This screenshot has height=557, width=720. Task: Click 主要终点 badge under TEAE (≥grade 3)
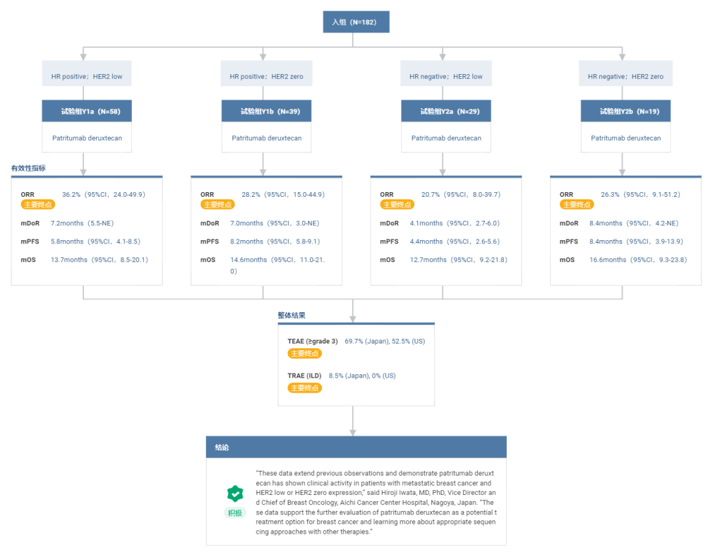[x=305, y=354]
